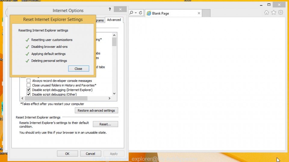The image size is (289, 162).
Task: Go to home page via house icon
Action: 266,13
